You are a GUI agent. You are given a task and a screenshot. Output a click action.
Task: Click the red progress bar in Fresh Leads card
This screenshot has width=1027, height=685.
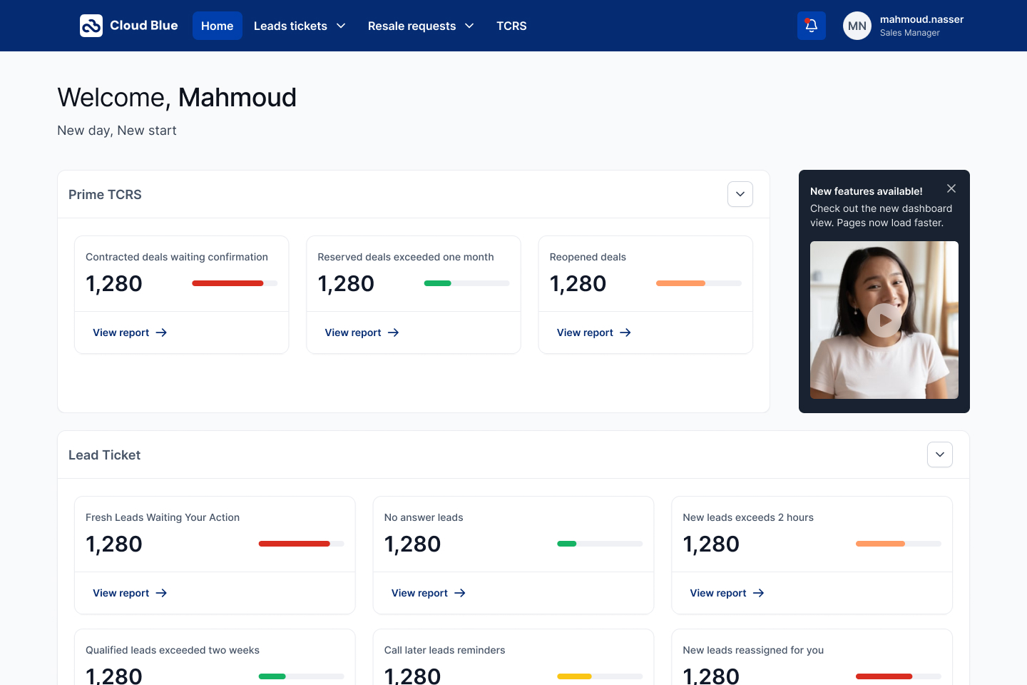[301, 544]
